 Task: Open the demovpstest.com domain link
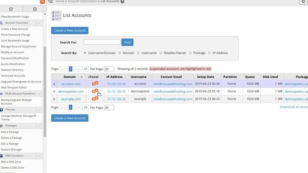[71, 91]
